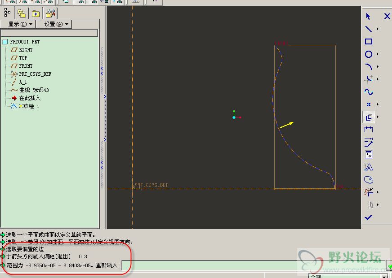Expand the Circle tool flyout arrow

click(x=378, y=54)
